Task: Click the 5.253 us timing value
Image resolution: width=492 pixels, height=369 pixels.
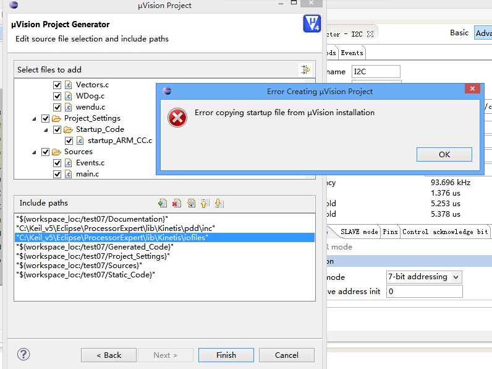Action: point(445,204)
